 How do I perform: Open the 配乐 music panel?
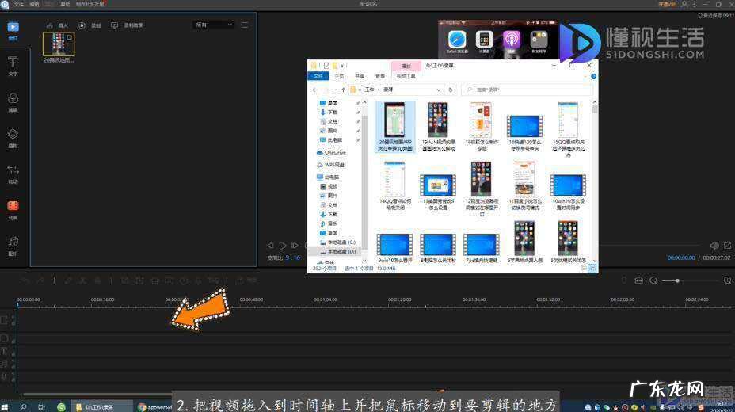[x=13, y=245]
